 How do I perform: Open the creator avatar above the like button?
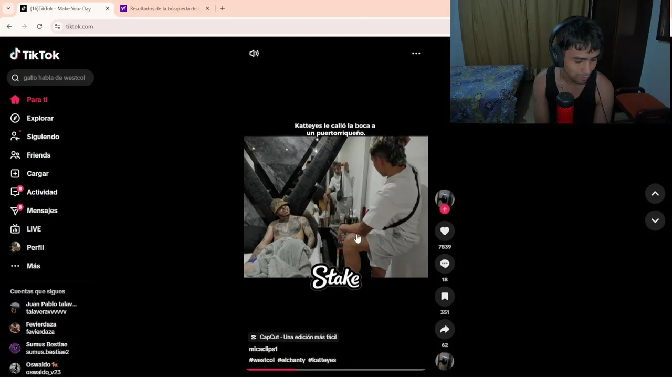(x=445, y=198)
